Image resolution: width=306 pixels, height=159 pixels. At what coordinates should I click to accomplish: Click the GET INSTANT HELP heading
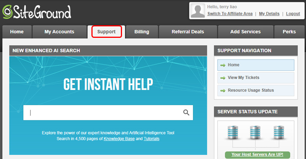108,84
